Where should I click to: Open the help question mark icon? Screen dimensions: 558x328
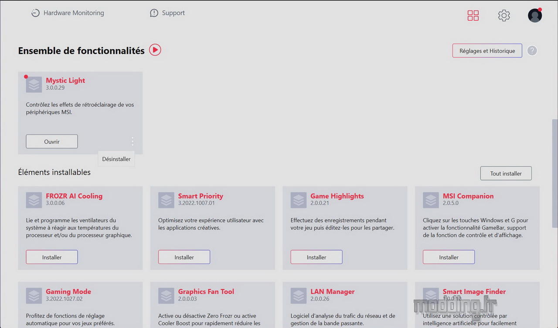(x=532, y=51)
